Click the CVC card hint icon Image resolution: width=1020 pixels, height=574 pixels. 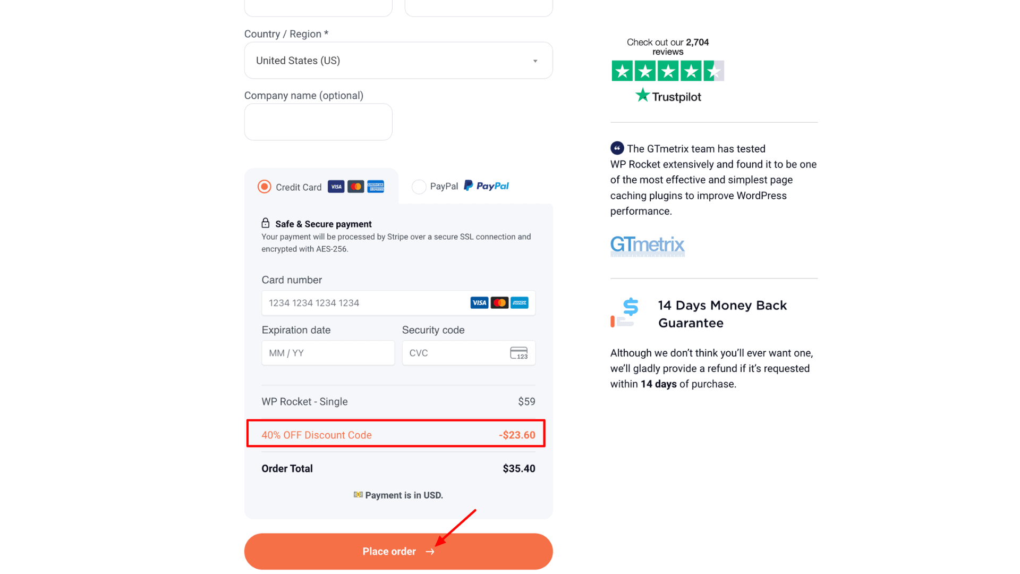pos(518,353)
